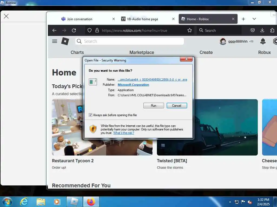Click the ggqy888hhh avatar picture
Viewport: 277px width, 207px height.
tap(223, 41)
